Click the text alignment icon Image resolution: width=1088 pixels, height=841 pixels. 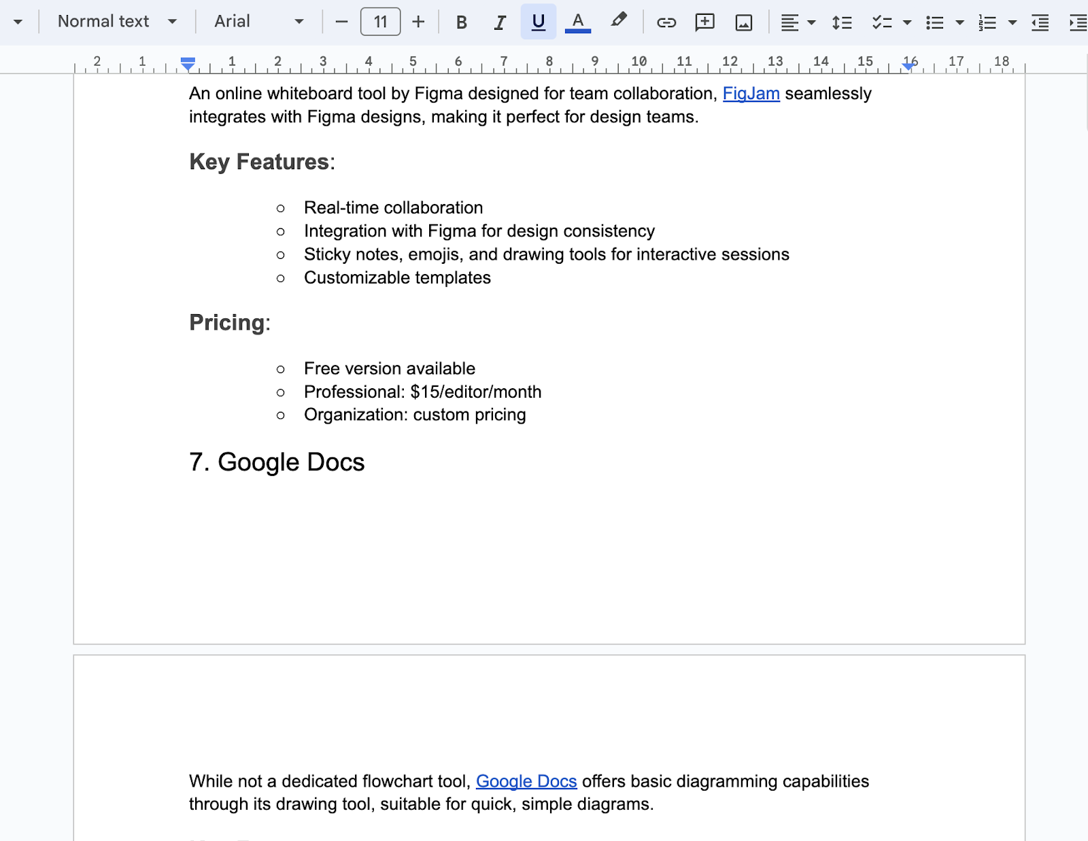[789, 22]
